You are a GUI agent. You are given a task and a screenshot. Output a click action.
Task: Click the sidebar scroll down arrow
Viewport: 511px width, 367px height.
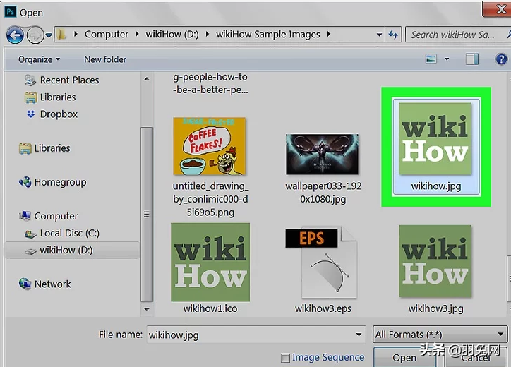(147, 309)
